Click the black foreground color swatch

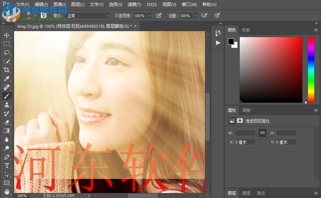coord(231,41)
